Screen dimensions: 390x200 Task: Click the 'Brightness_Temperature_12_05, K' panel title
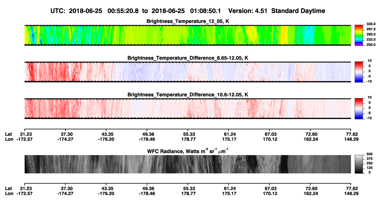point(187,21)
